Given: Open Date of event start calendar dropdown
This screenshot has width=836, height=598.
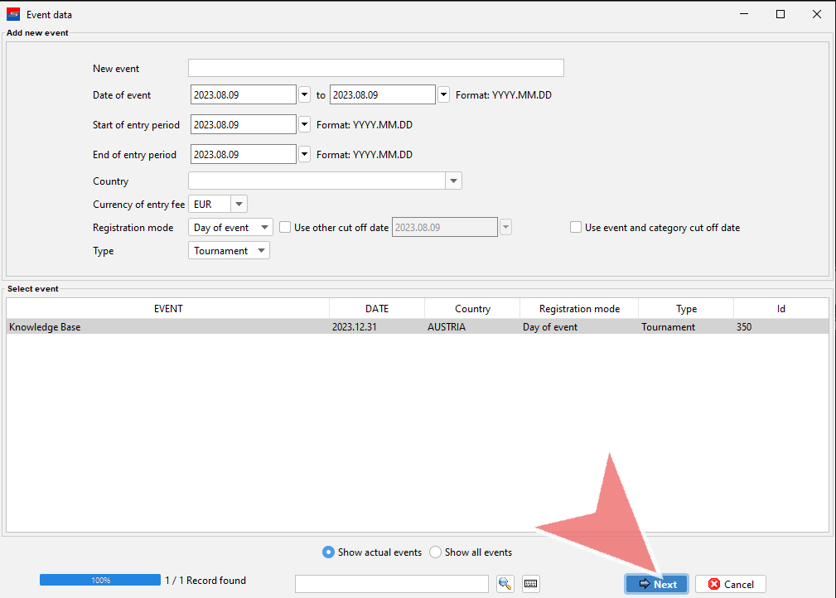Looking at the screenshot, I should pos(304,95).
